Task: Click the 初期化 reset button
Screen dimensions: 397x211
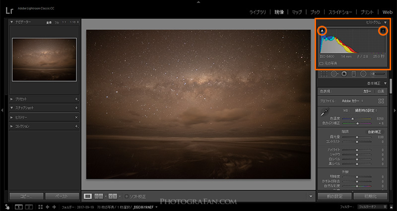Action: pos(370,196)
